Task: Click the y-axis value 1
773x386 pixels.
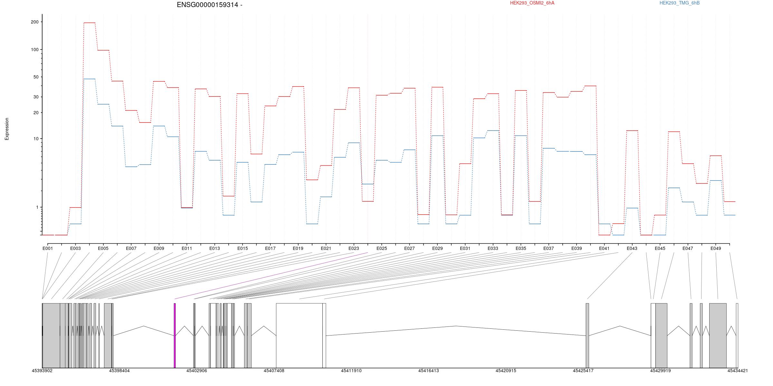Action: pyautogui.click(x=37, y=207)
